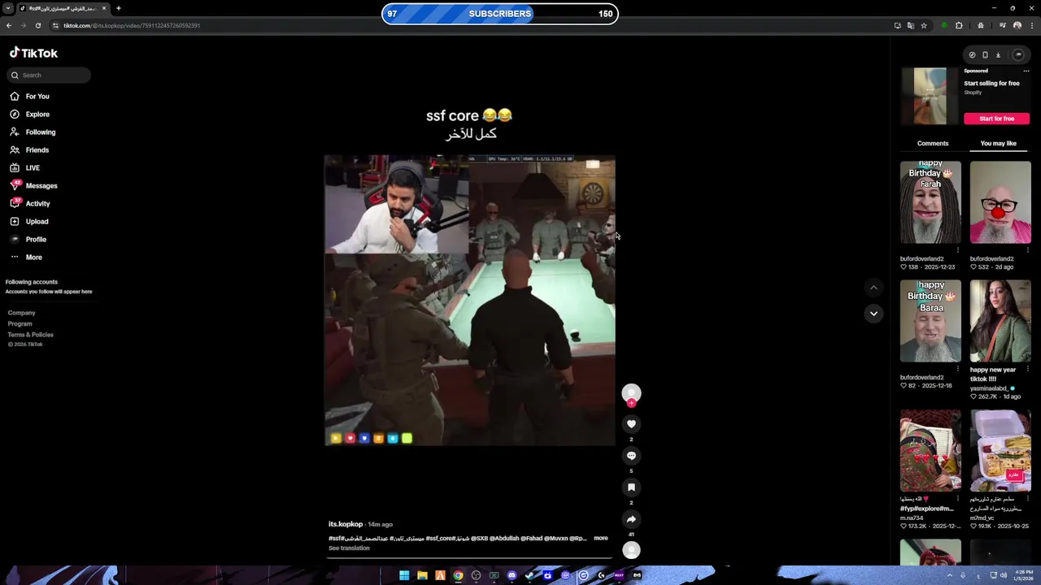Screen dimensions: 1041x585
Task: Open the yasminaelabd_ account link
Action: click(x=989, y=388)
